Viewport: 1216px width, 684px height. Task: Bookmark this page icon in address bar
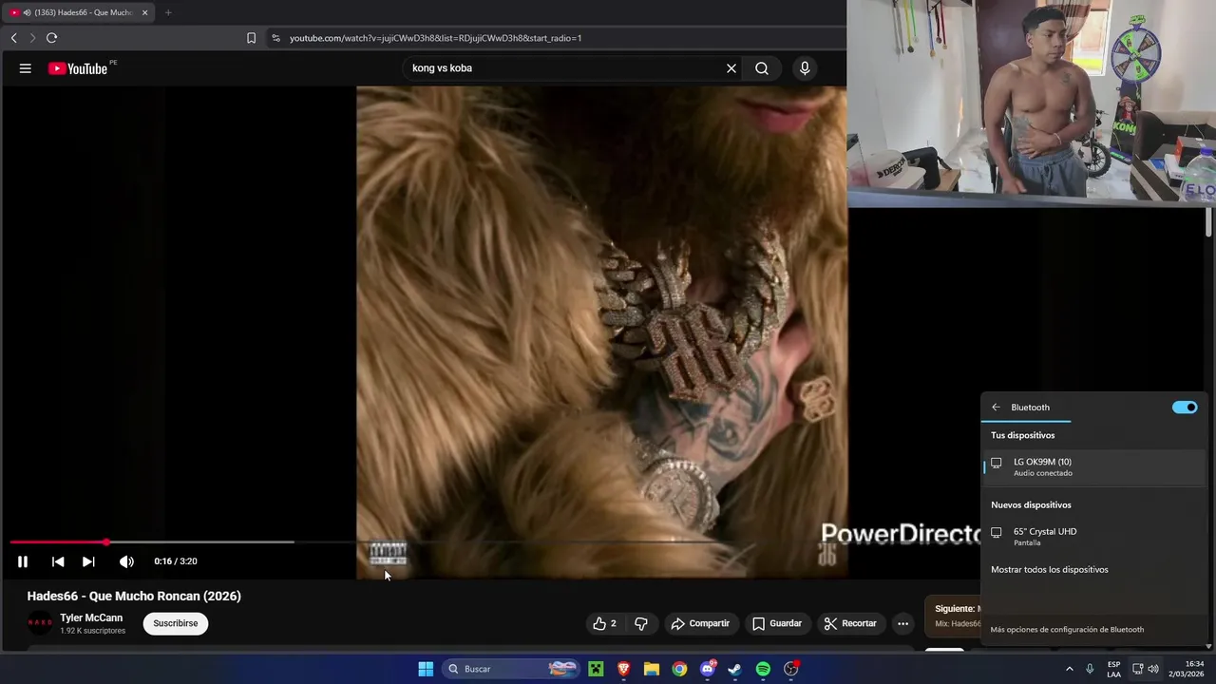(x=251, y=38)
